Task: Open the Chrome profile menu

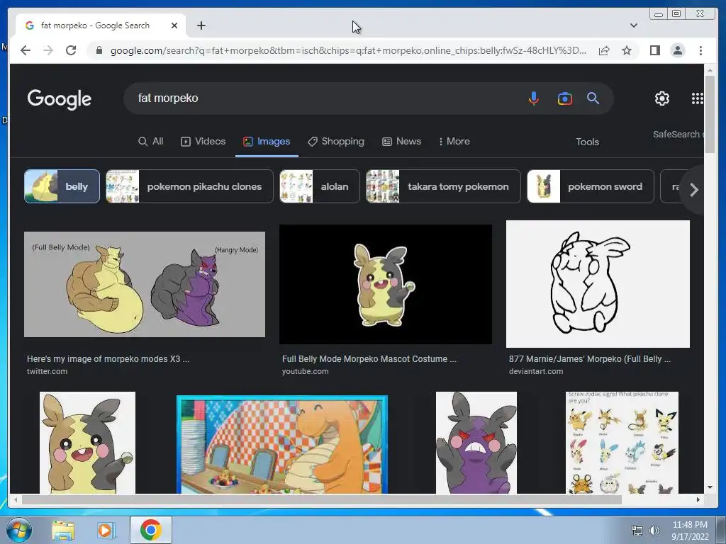Action: (677, 50)
